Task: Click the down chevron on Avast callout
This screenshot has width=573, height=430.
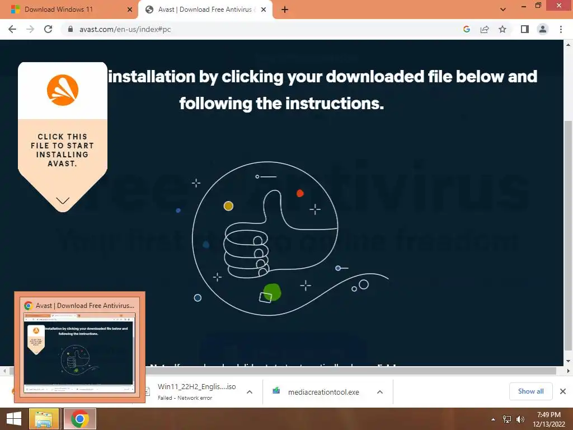Action: coord(63,200)
